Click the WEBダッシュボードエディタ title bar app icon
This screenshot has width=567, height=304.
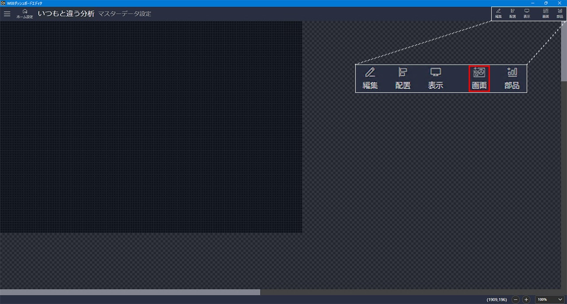coord(4,3)
